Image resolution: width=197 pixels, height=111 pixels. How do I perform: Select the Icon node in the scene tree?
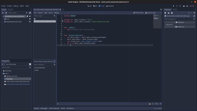(x=8, y=19)
